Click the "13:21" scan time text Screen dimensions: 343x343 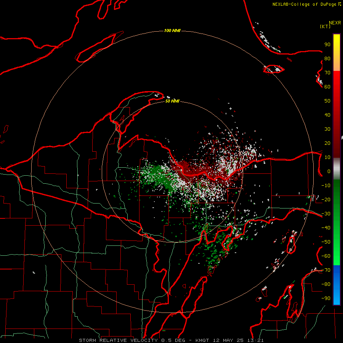pyautogui.click(x=256, y=340)
